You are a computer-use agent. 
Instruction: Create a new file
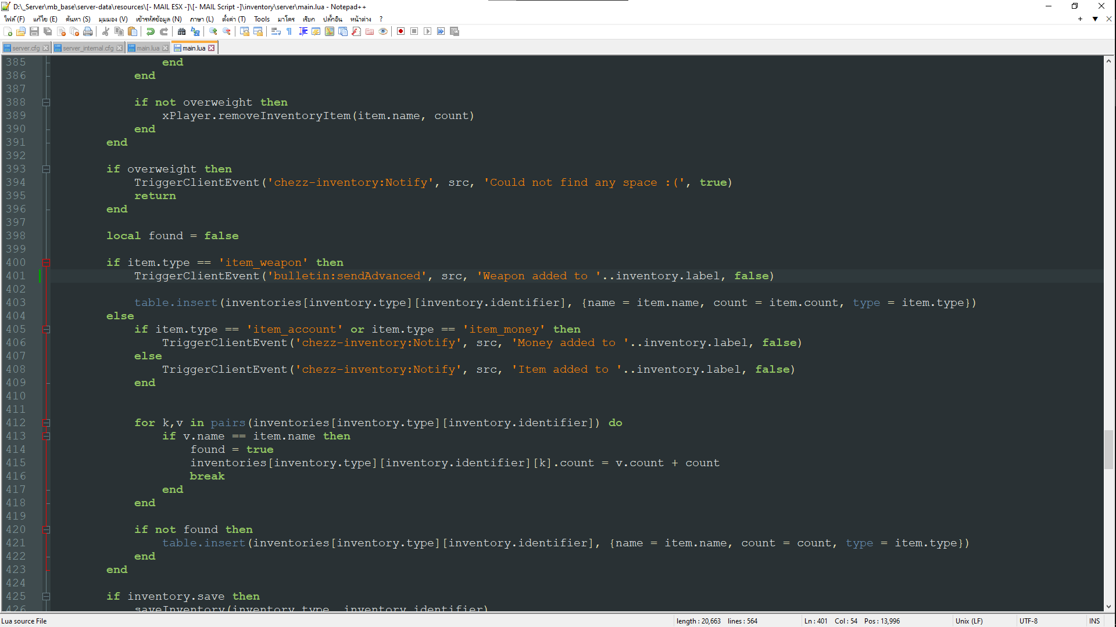point(8,32)
